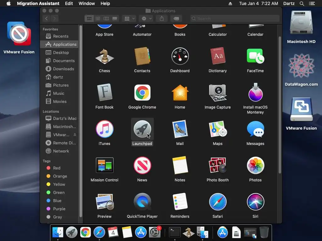Viewport: 322px width, 241px height.
Task: Open the Edit menu
Action: point(69,3)
